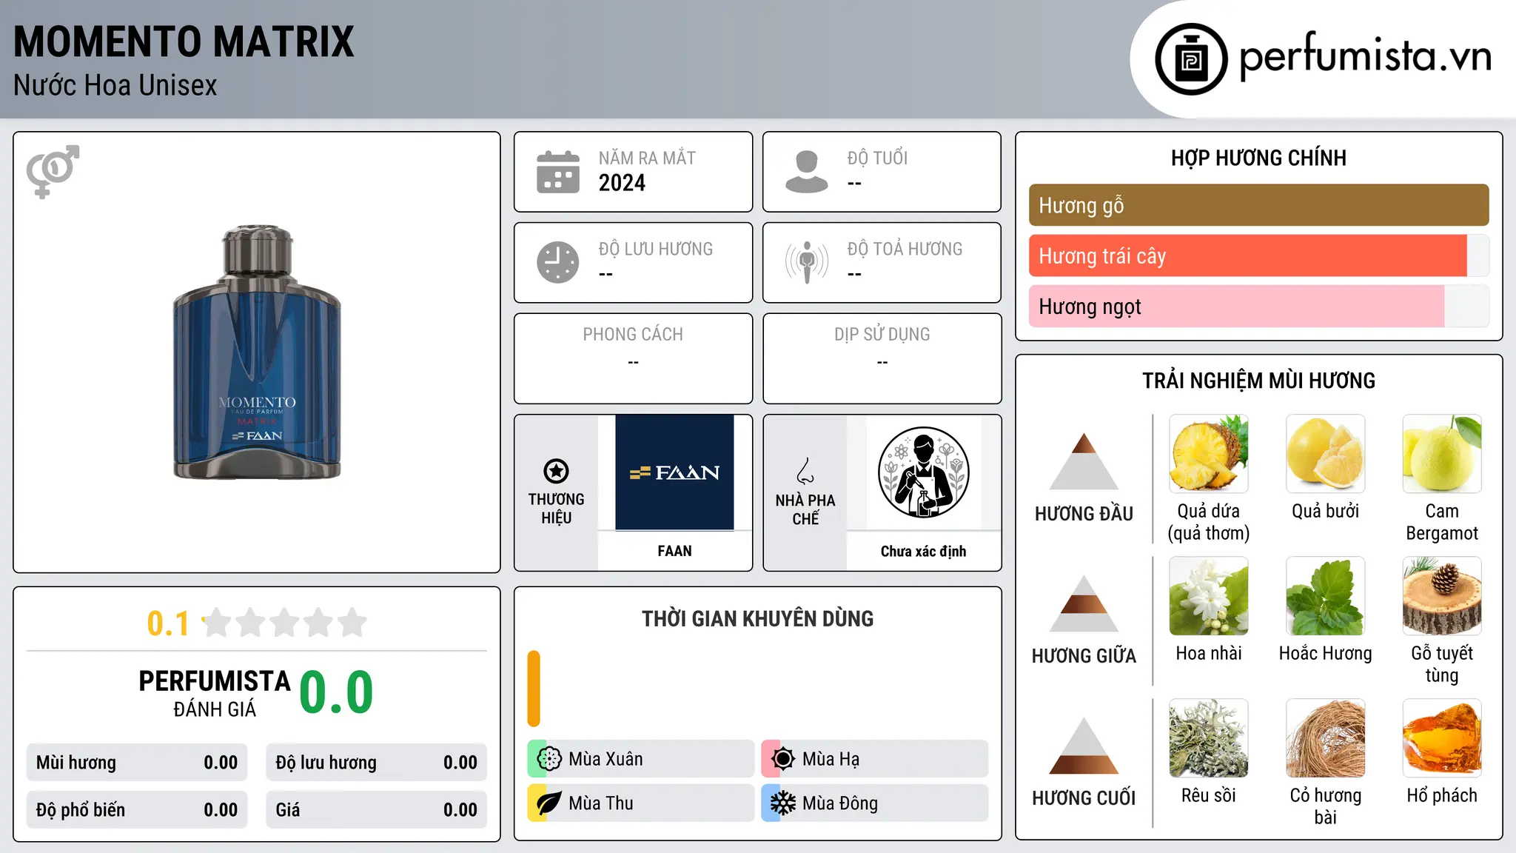Viewport: 1516px width, 853px height.
Task: Click the DỊP SỬ DỤNG label
Action: [882, 335]
